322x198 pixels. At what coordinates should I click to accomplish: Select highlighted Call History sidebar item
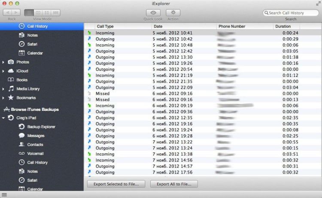point(42,26)
